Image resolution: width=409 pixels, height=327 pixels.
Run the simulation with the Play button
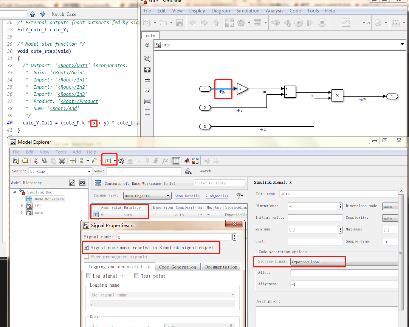click(x=298, y=22)
